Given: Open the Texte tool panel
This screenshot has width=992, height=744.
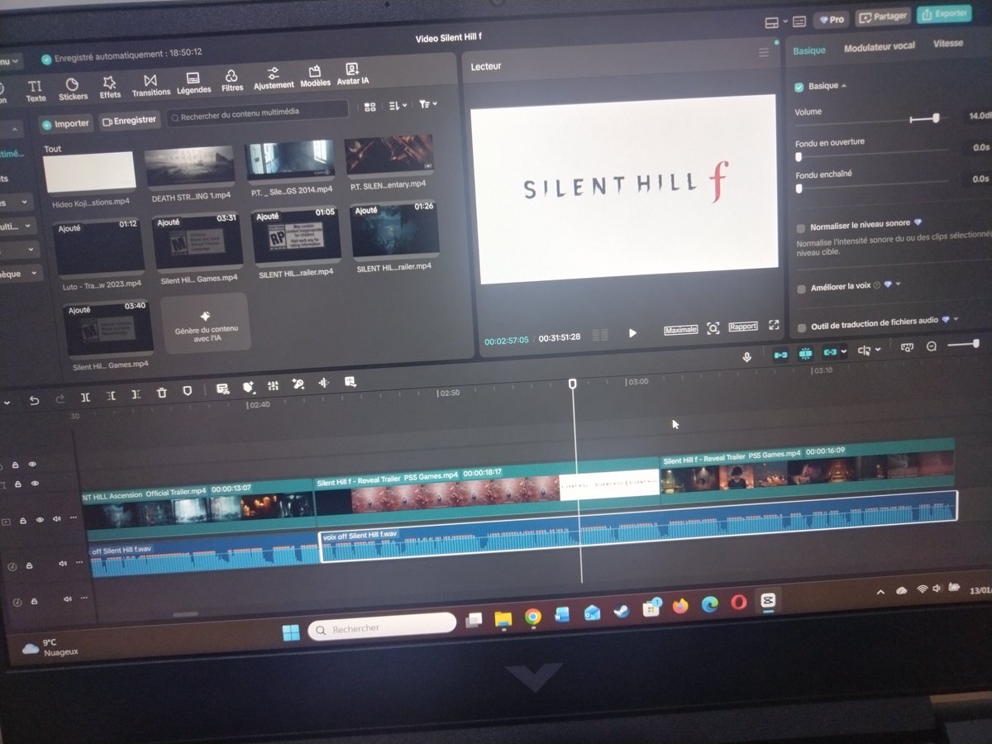Looking at the screenshot, I should [36, 90].
